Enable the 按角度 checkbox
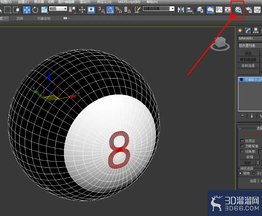The height and width of the screenshot is (216, 262). coord(242,151)
